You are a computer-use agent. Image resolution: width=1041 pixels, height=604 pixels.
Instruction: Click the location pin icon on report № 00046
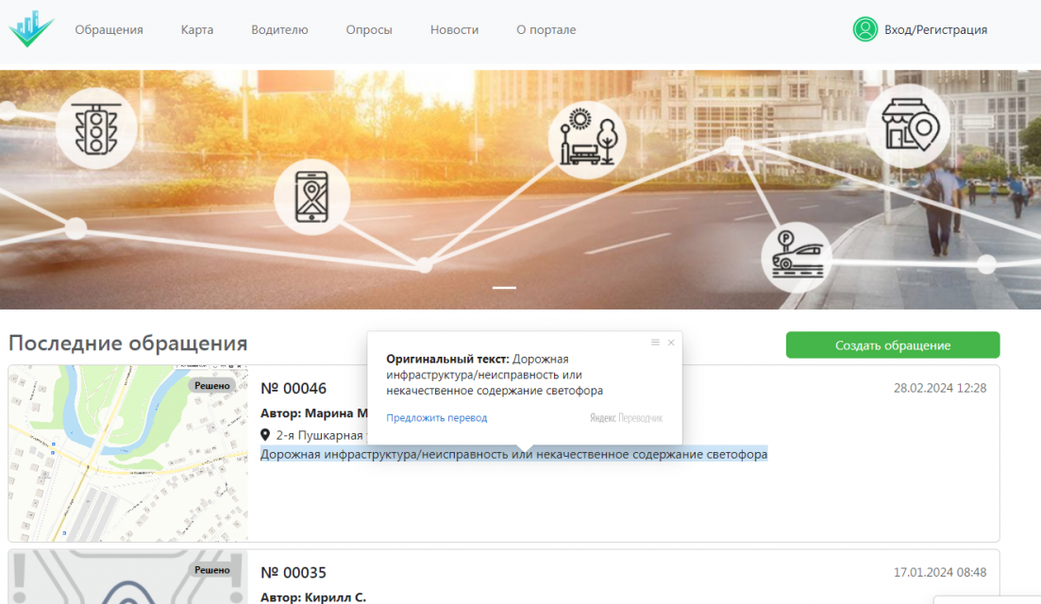point(267,435)
